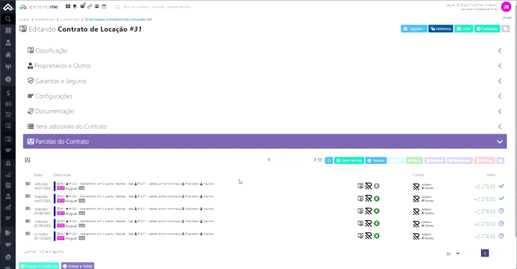
Task: Click green check mark on second installment
Action: pos(501,199)
